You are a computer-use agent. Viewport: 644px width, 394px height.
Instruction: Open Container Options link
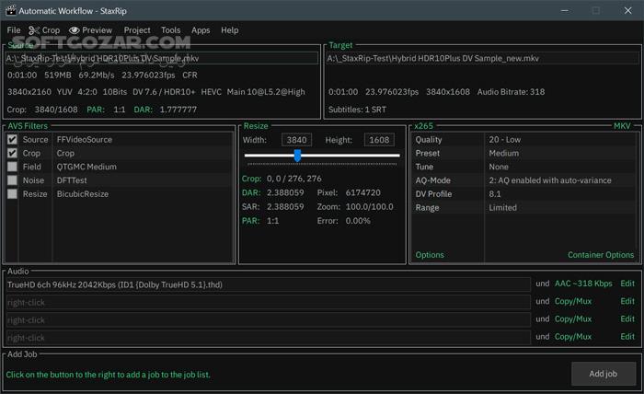point(601,255)
